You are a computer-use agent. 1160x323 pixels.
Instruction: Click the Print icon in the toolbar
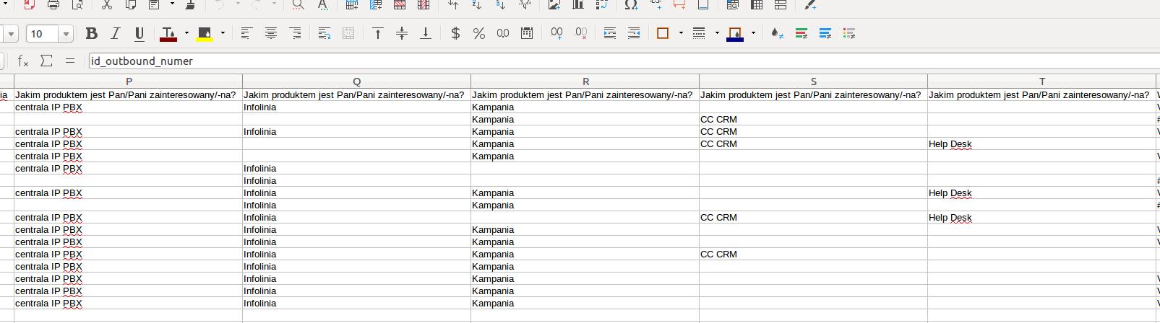click(53, 5)
